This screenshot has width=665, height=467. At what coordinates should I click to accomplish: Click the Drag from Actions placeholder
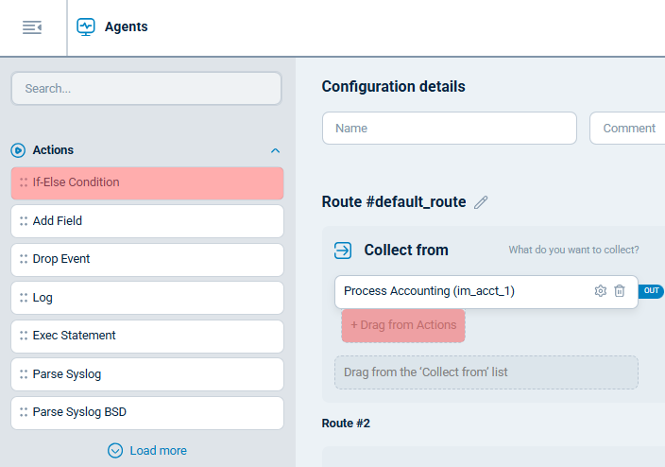[403, 325]
